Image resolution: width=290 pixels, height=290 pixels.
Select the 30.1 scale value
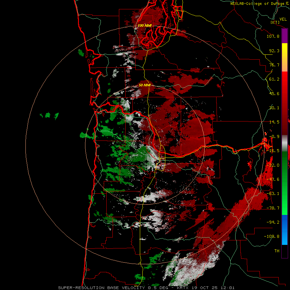[x=274, y=108]
